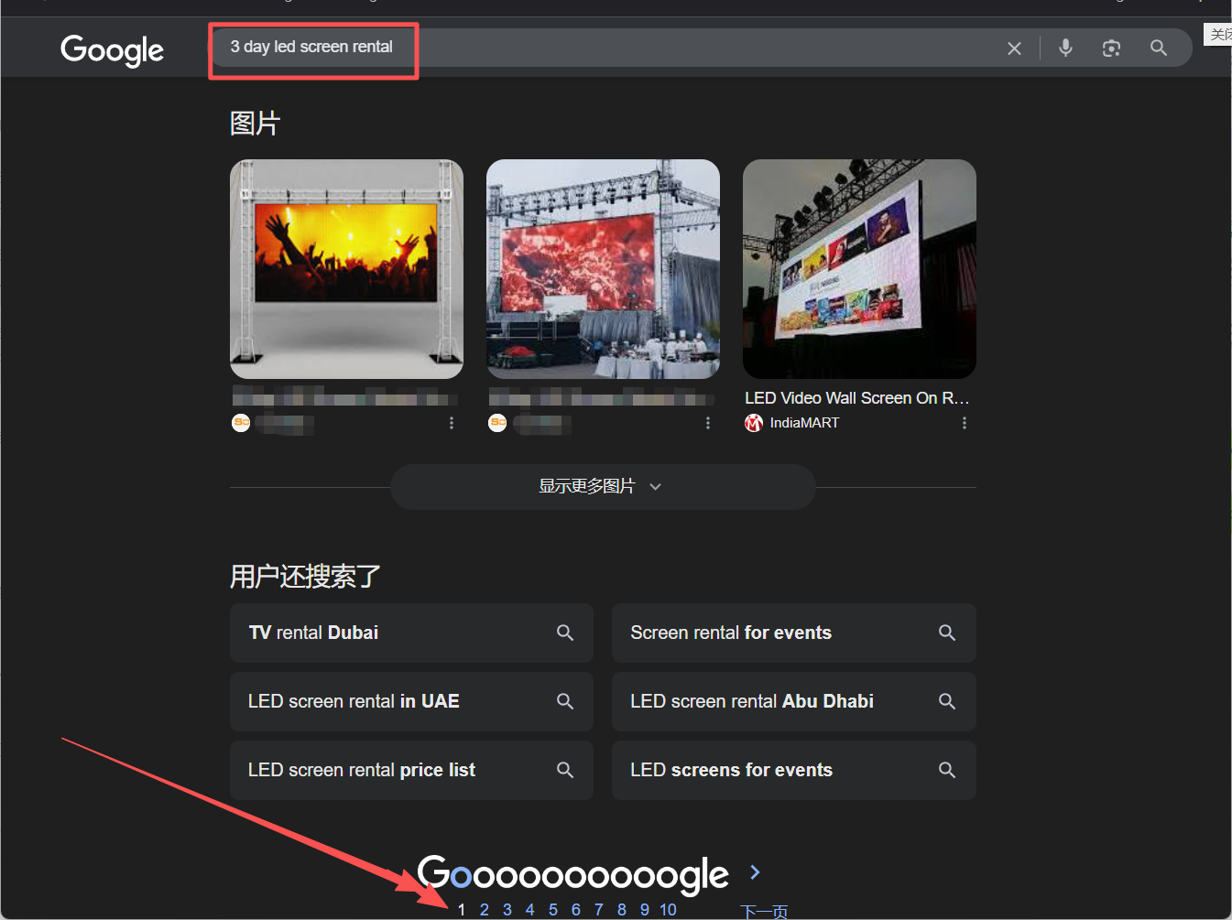Search for 'LED screen rental in UAE' suggestion
Image resolution: width=1232 pixels, height=920 pixels.
tap(411, 701)
